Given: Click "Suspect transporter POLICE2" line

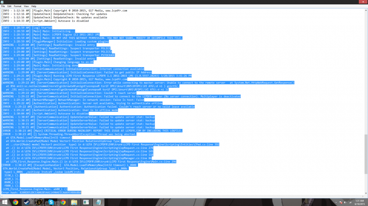Looking at the screenshot, I should (x=57, y=52).
